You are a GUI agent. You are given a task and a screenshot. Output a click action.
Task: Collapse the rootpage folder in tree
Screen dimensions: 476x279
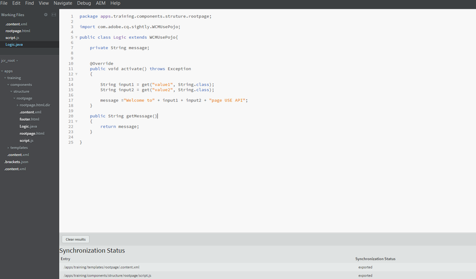(14, 98)
